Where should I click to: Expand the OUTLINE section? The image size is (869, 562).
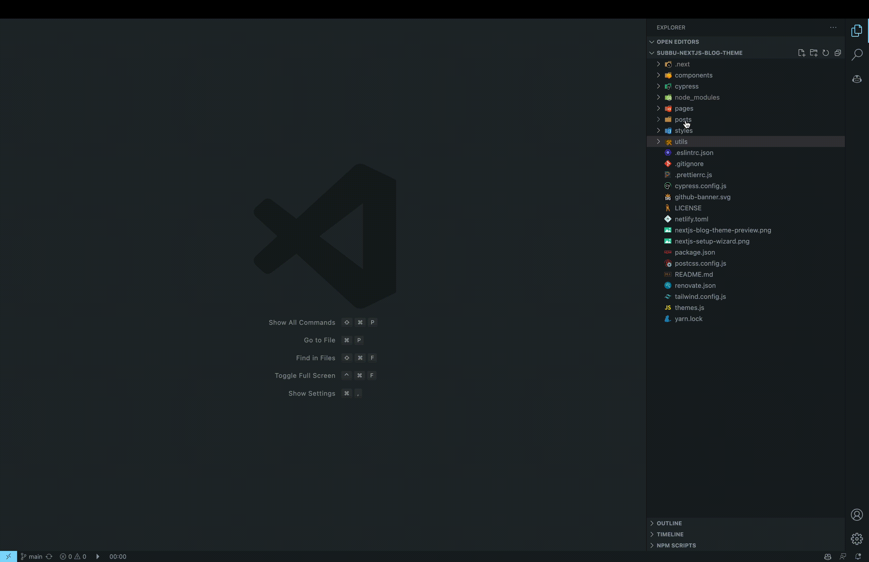coord(669,523)
